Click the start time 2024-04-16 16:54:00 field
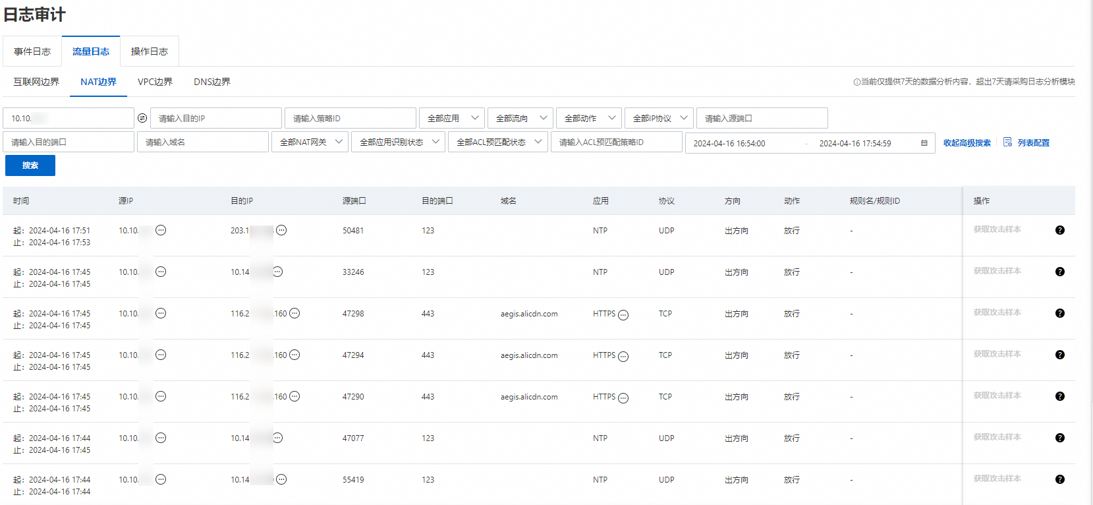The width and height of the screenshot is (1093, 505). pos(729,143)
